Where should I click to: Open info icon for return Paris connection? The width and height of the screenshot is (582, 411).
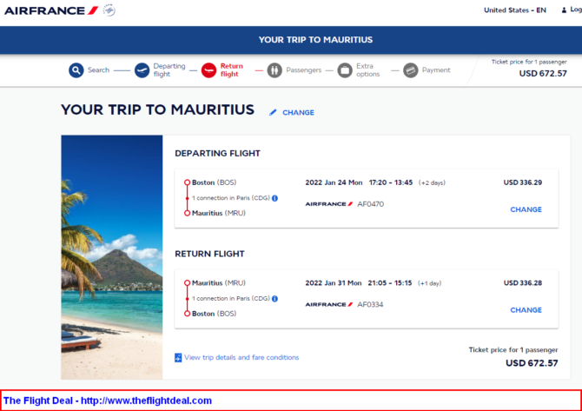274,299
